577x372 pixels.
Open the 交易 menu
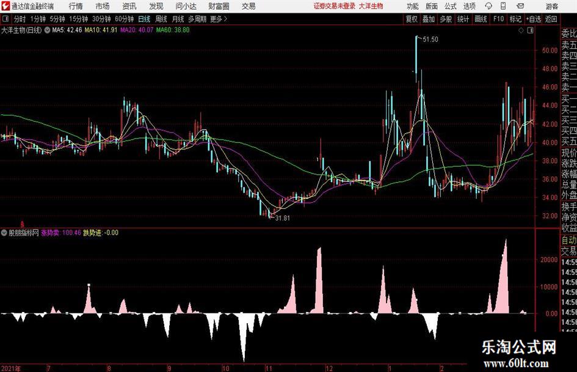[x=249, y=6]
